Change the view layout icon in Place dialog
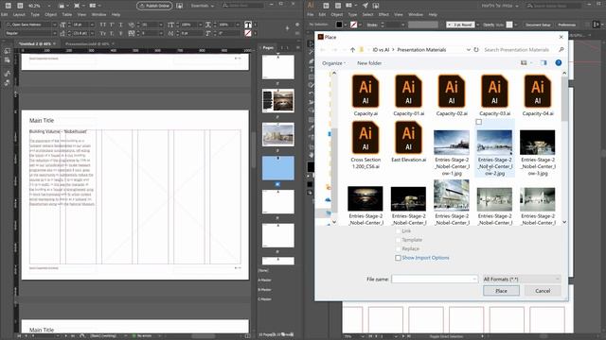The height and width of the screenshot is (340, 606). point(524,62)
